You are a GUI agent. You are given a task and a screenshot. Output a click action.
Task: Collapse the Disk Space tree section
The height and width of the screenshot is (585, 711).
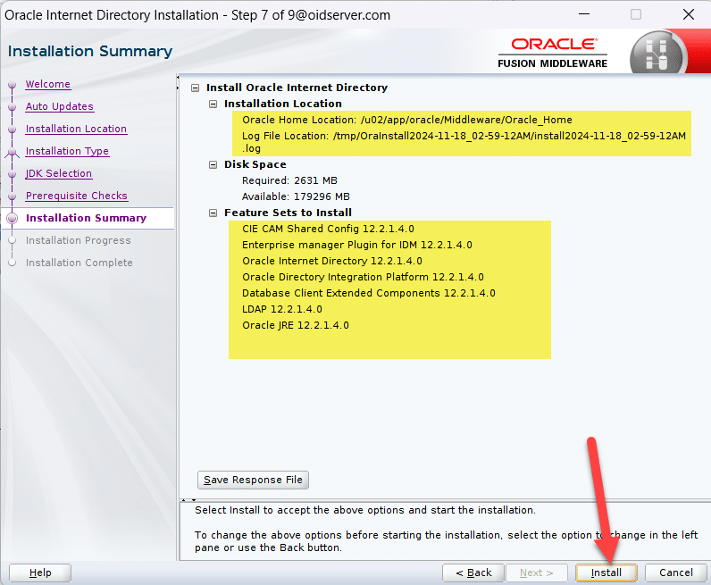coord(213,164)
